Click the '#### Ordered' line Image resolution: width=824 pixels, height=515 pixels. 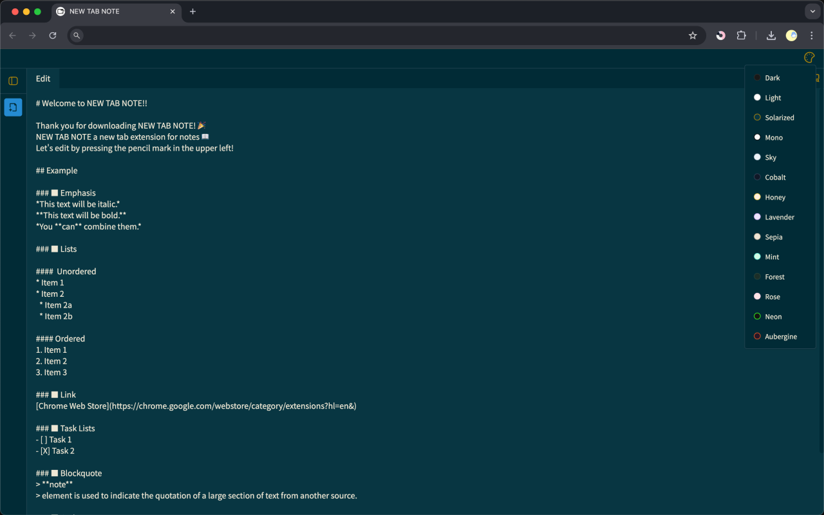[61, 339]
